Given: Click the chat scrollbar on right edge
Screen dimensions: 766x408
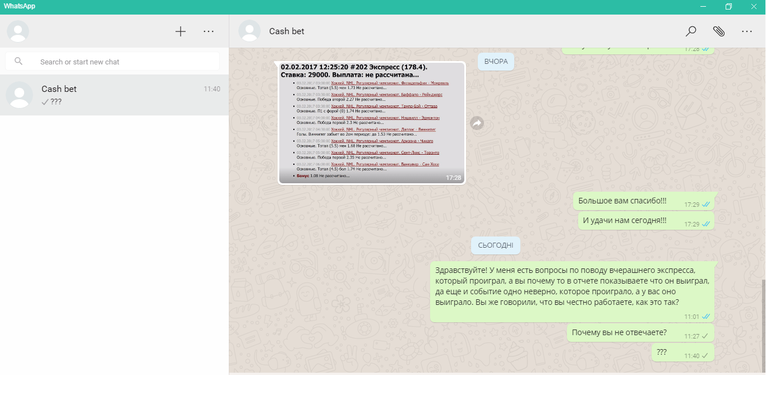Looking at the screenshot, I should [763, 325].
